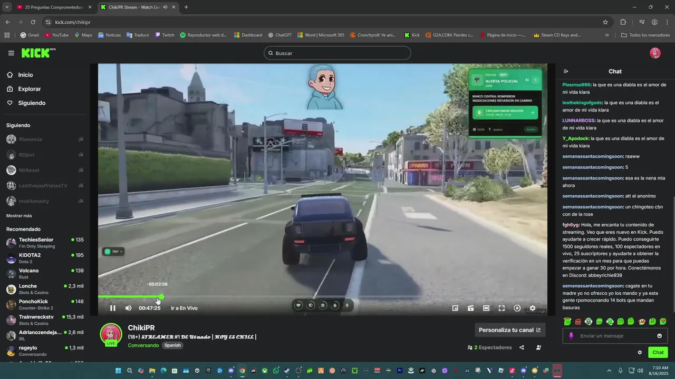
Task: Select the angry red emote
Action: coord(578,321)
